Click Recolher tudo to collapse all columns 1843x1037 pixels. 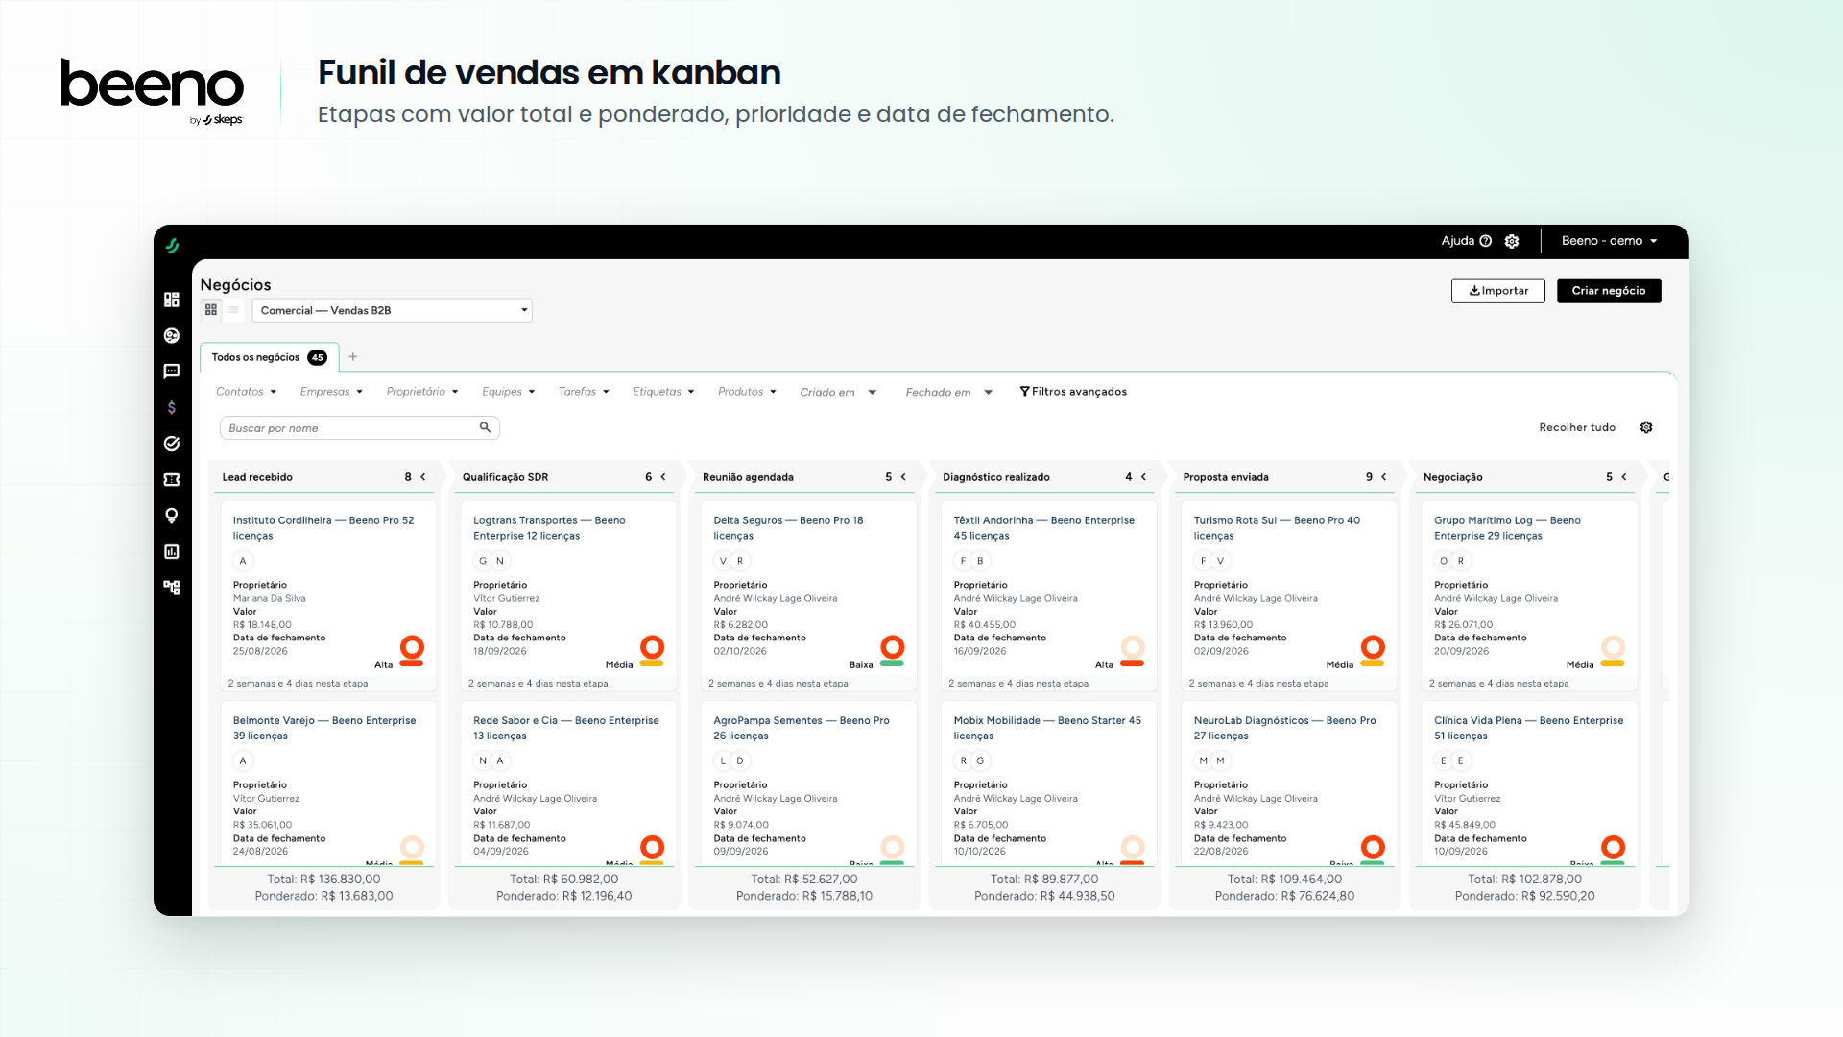coord(1577,427)
